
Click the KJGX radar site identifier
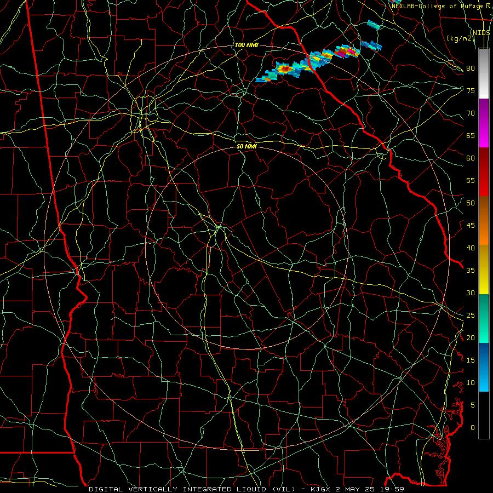322,489
